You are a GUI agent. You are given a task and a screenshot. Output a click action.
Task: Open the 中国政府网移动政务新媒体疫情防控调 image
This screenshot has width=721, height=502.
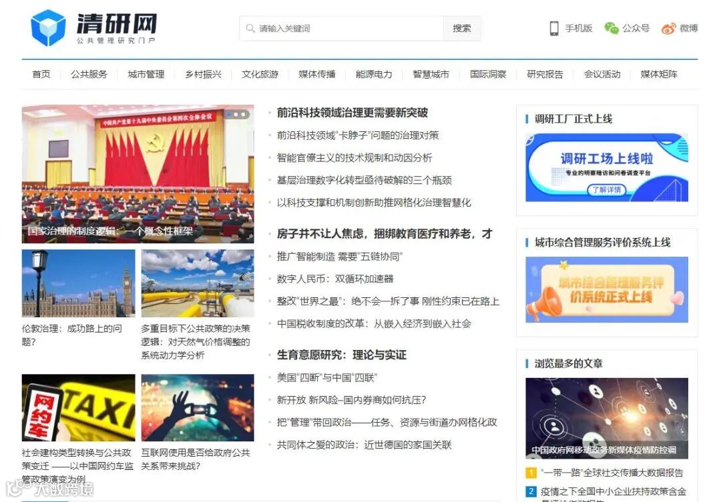[x=607, y=419]
